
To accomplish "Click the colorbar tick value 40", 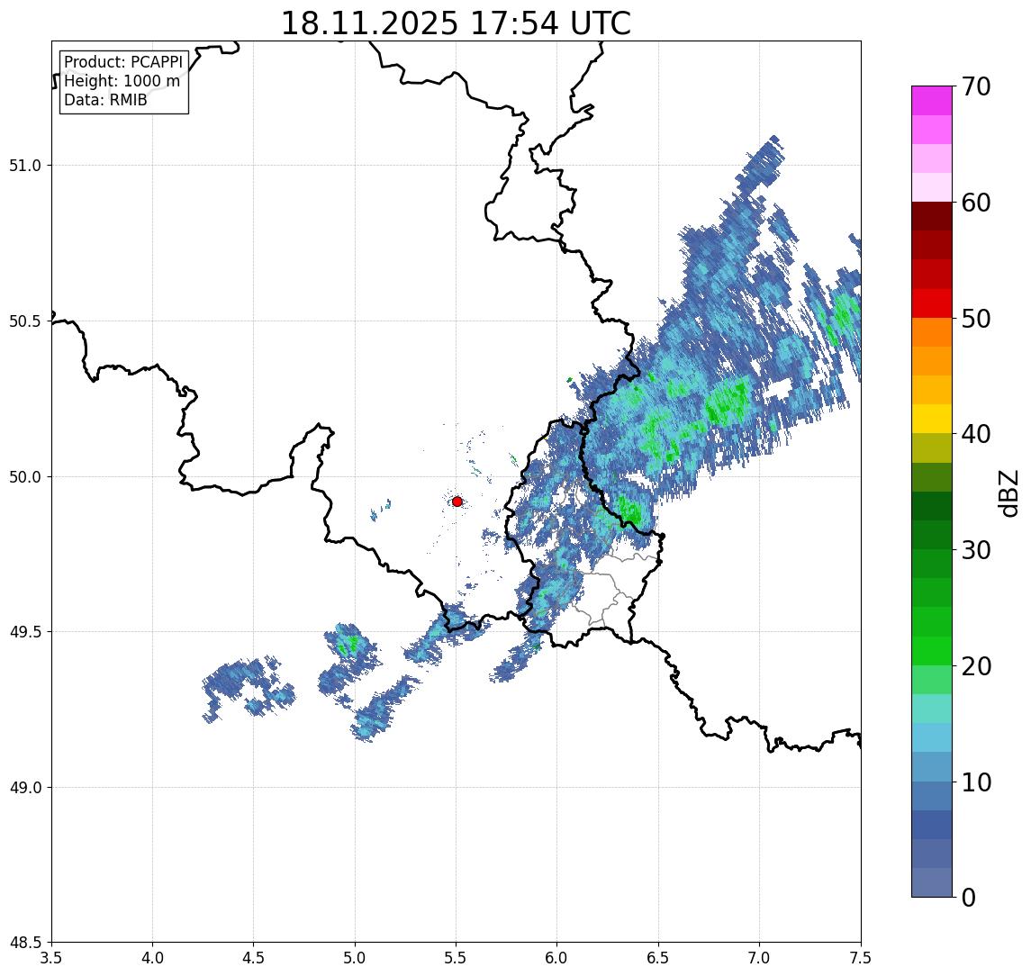I will pyautogui.click(x=975, y=434).
